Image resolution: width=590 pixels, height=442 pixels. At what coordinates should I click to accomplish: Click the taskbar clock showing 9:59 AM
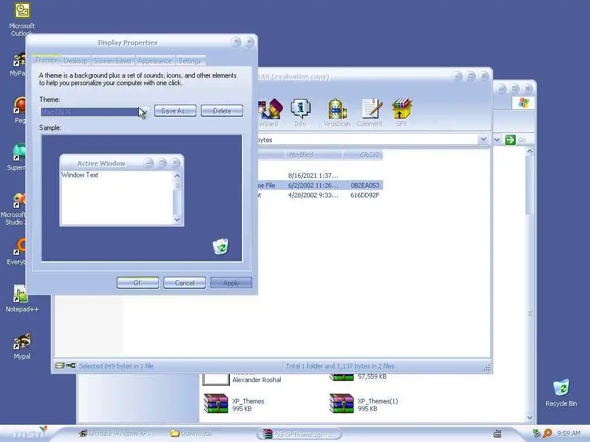click(x=569, y=433)
